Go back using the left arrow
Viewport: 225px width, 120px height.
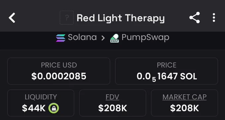[x=12, y=18]
